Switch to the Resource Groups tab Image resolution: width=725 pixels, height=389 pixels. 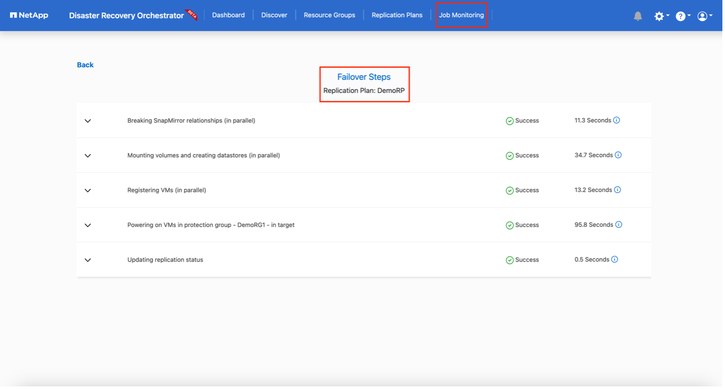pyautogui.click(x=329, y=15)
